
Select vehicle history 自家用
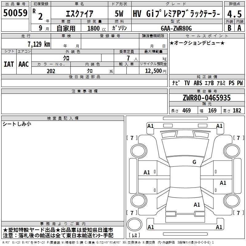pos(66,28)
